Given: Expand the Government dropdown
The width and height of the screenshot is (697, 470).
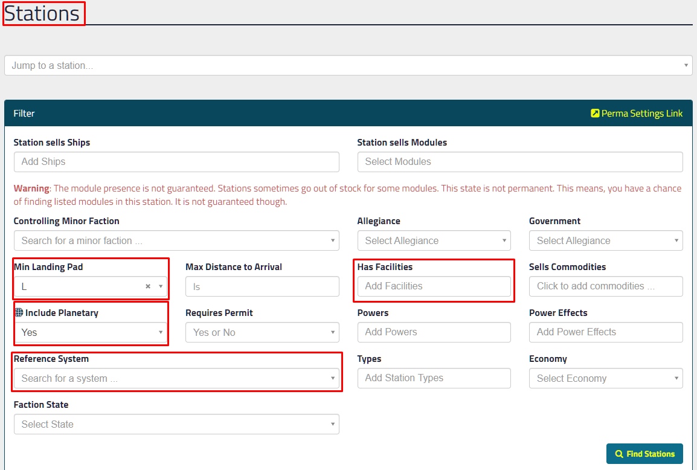Looking at the screenshot, I should [605, 240].
